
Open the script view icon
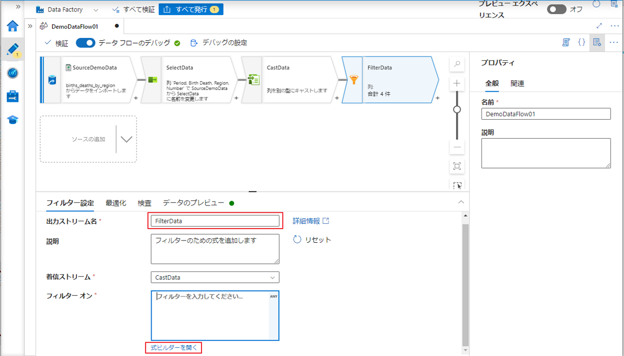pyautogui.click(x=566, y=43)
